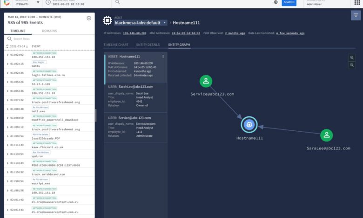The image size is (363, 218).
Task: Click the A few seconds ago link
Action: 290,33
